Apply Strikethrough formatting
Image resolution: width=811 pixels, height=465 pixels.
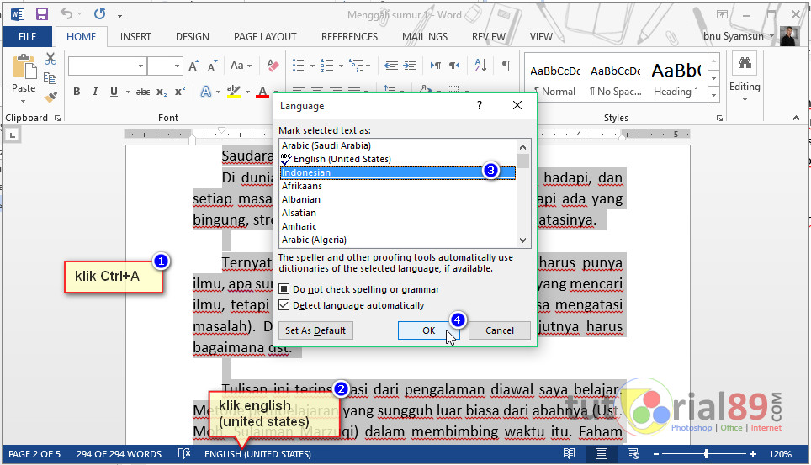(x=143, y=92)
